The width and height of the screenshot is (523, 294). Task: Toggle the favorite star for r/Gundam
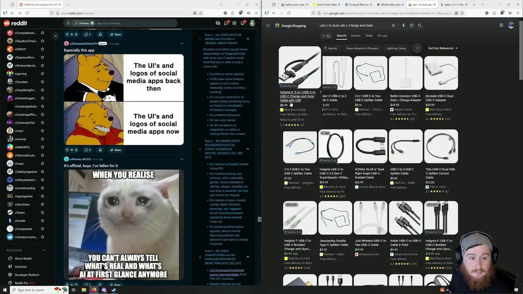coord(42,82)
